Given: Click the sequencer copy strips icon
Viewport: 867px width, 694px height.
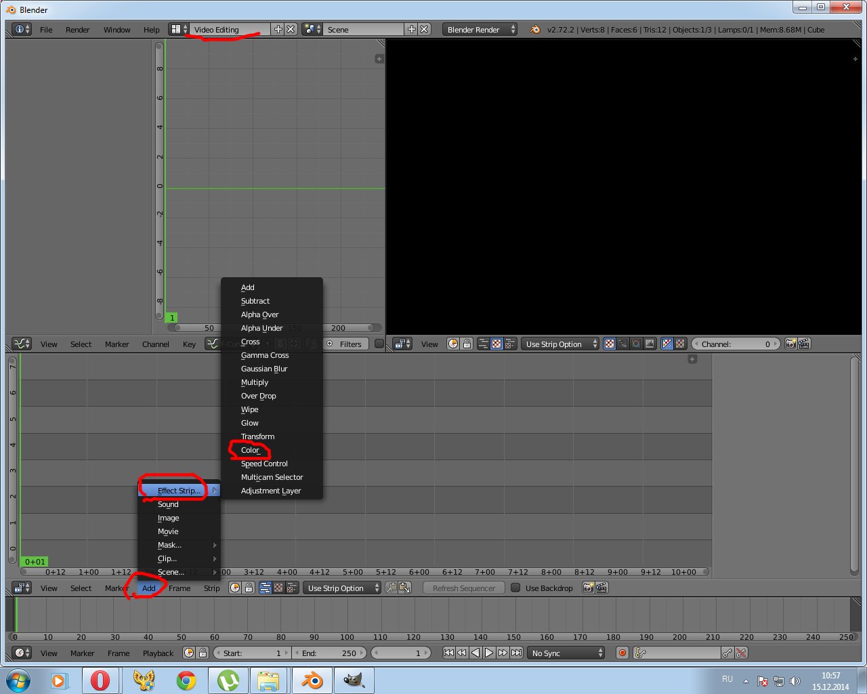Looking at the screenshot, I should point(392,588).
